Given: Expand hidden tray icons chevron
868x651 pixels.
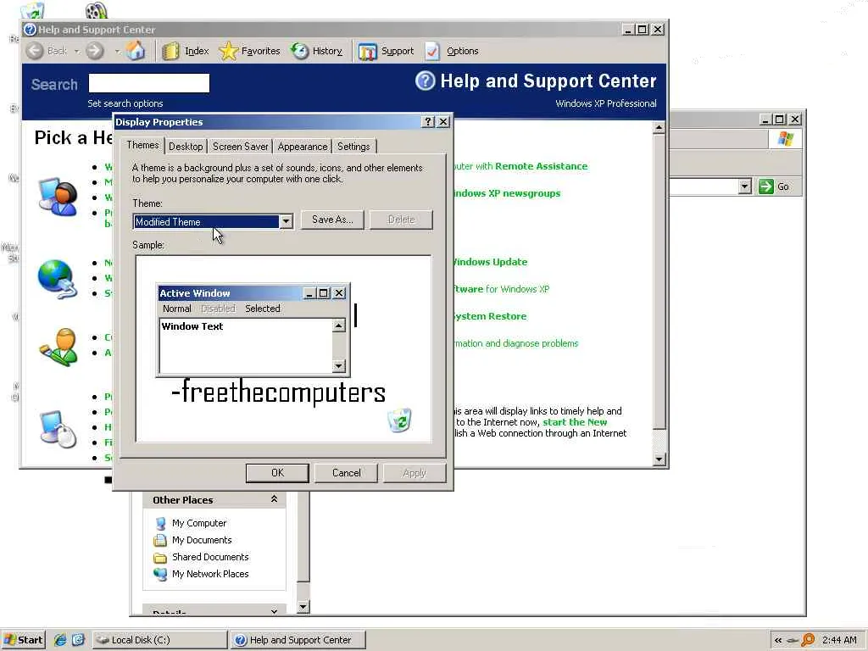Looking at the screenshot, I should [x=778, y=641].
